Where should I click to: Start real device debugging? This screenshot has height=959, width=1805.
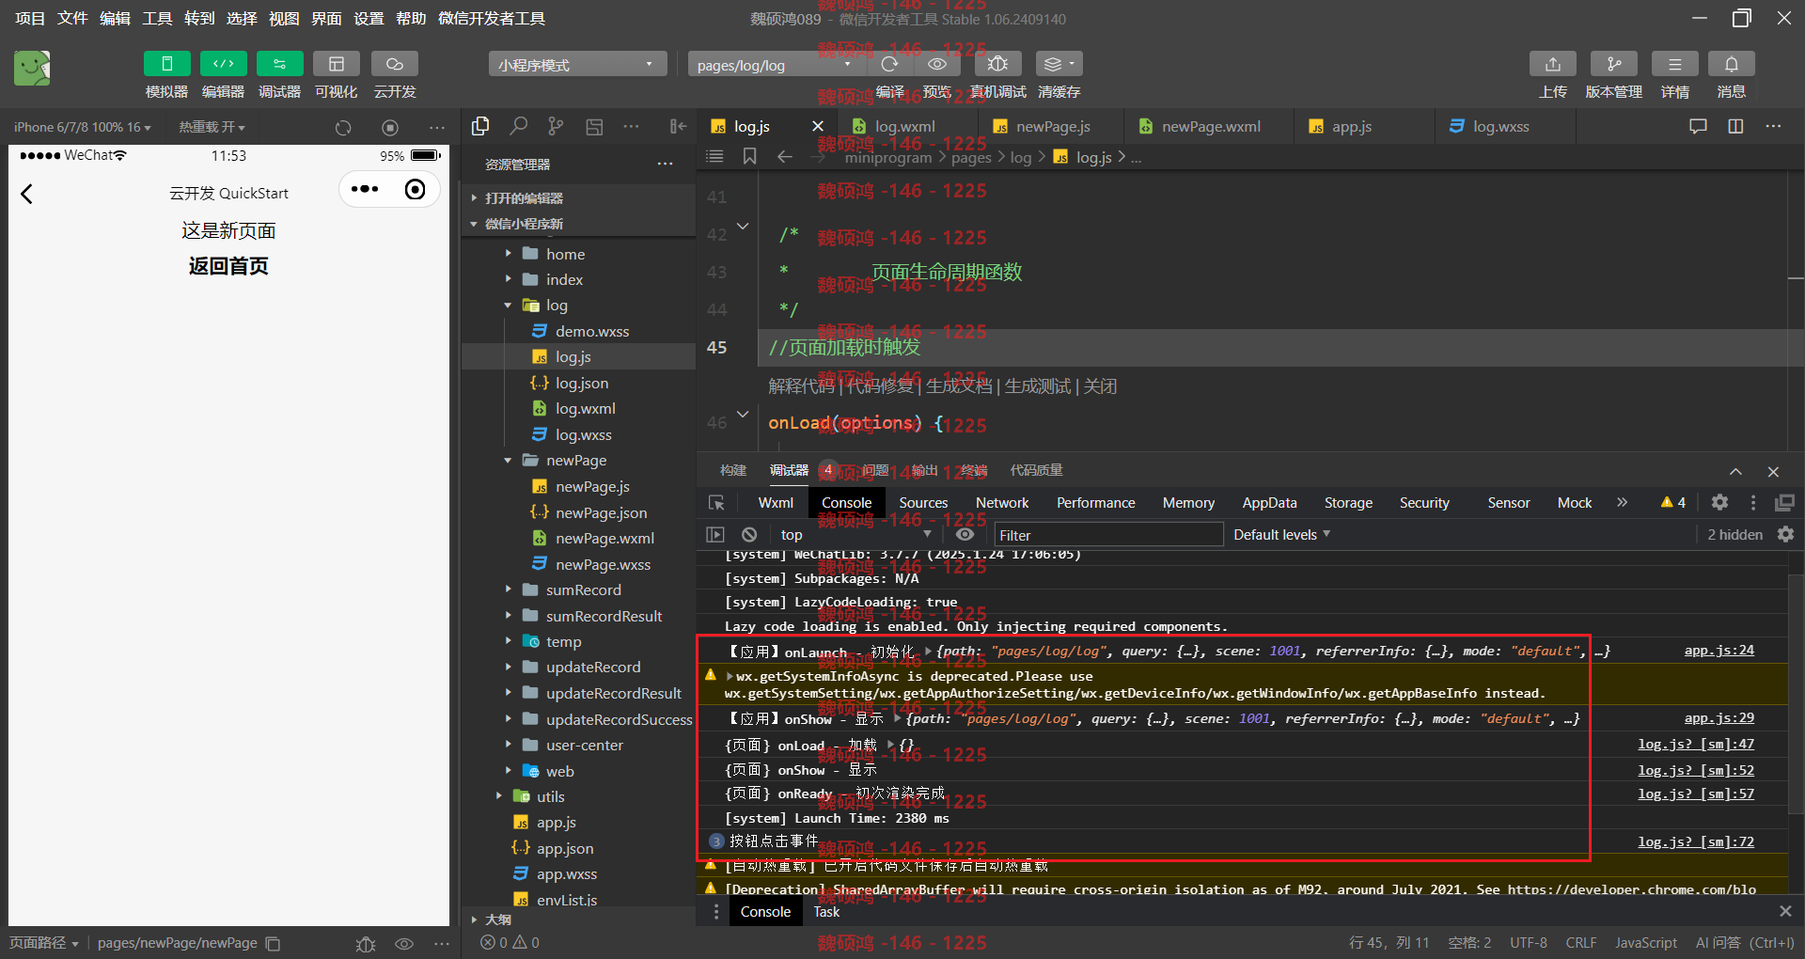pyautogui.click(x=997, y=64)
